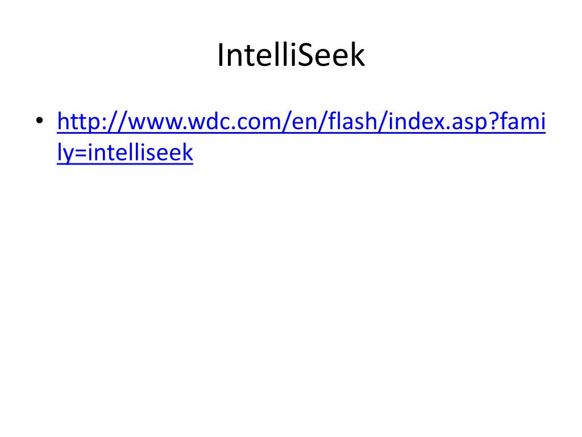Click the 'Intelli' part of the title
Viewport: 582px width, 437px height.
[256, 55]
